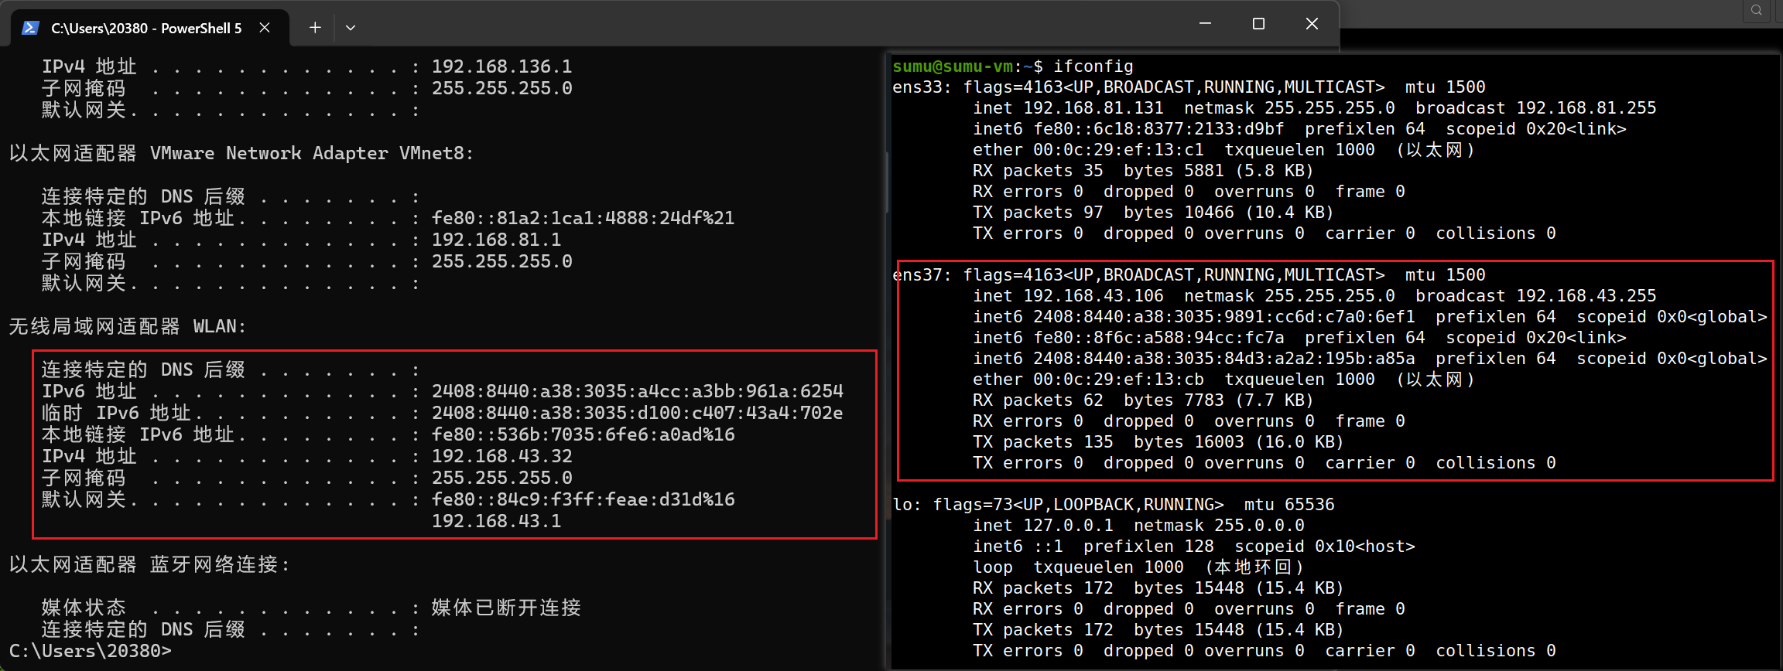Click the sumu@sumu-vm shell prompt
1783x671 pixels.
point(952,66)
